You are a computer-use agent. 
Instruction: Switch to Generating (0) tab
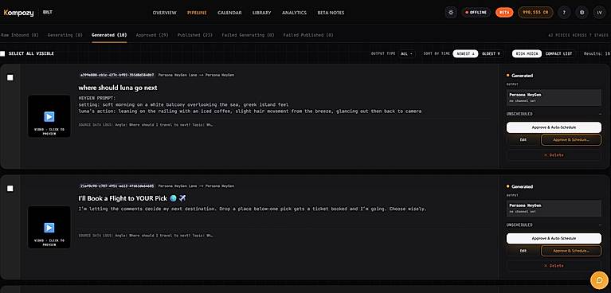(65, 35)
